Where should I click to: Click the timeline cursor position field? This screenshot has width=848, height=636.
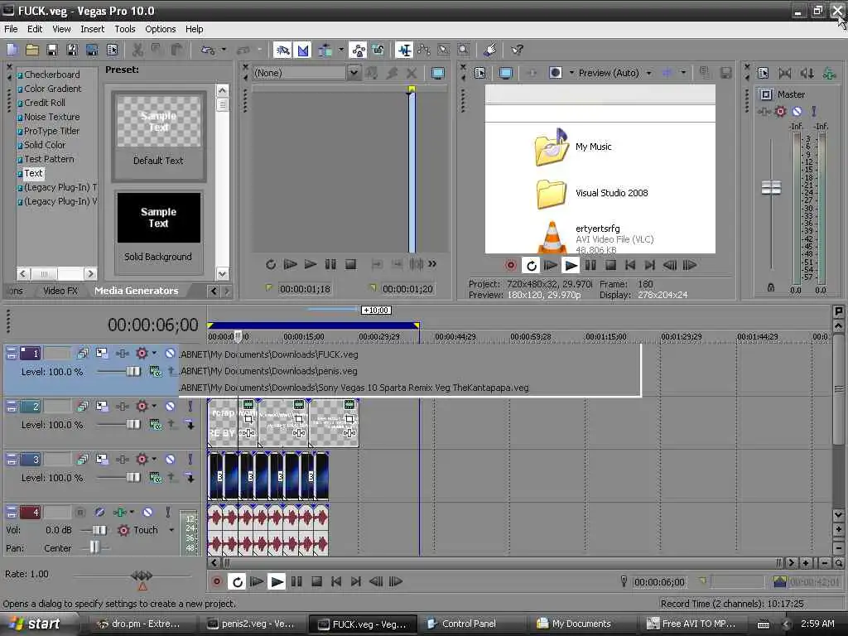(x=660, y=582)
